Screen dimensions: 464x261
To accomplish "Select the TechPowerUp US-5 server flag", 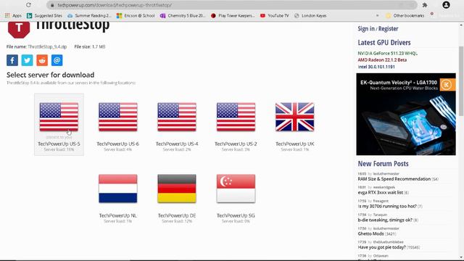I will tap(59, 117).
